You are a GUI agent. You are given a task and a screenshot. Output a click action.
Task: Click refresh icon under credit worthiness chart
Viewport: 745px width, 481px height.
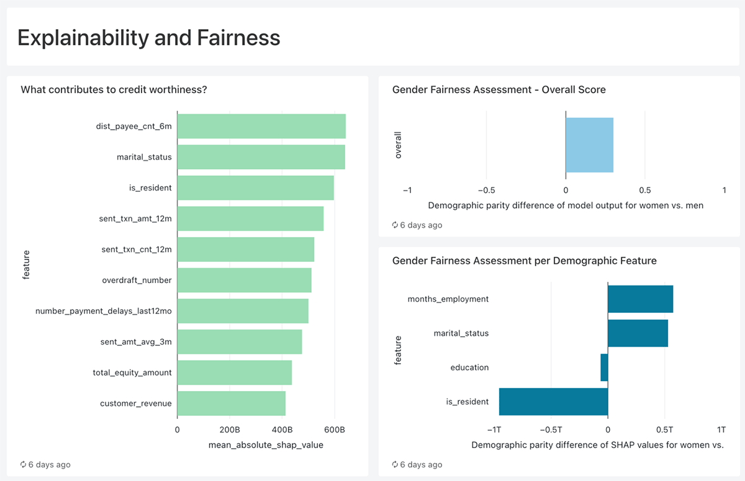[x=24, y=464]
